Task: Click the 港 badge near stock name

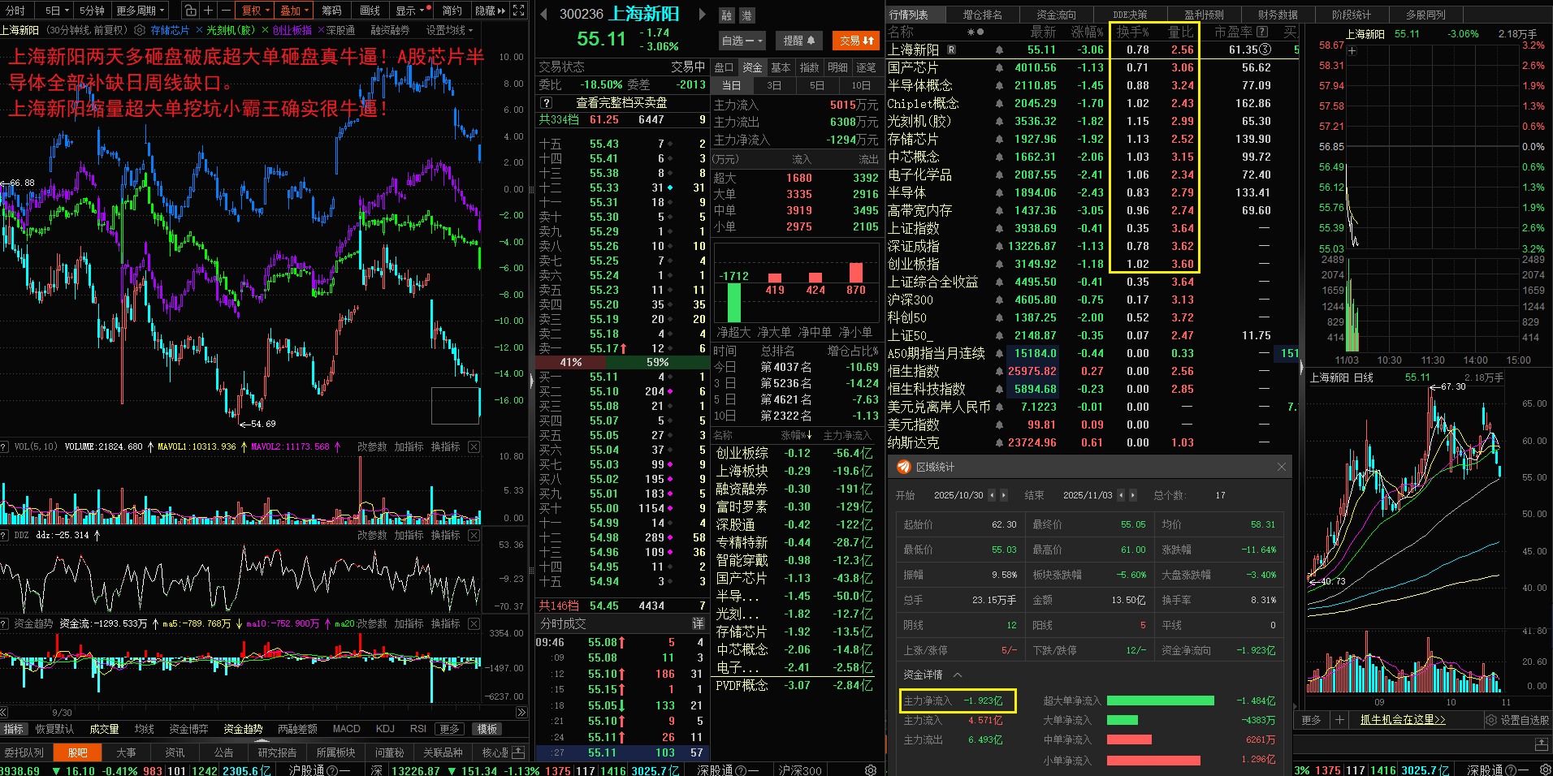Action: 746,15
